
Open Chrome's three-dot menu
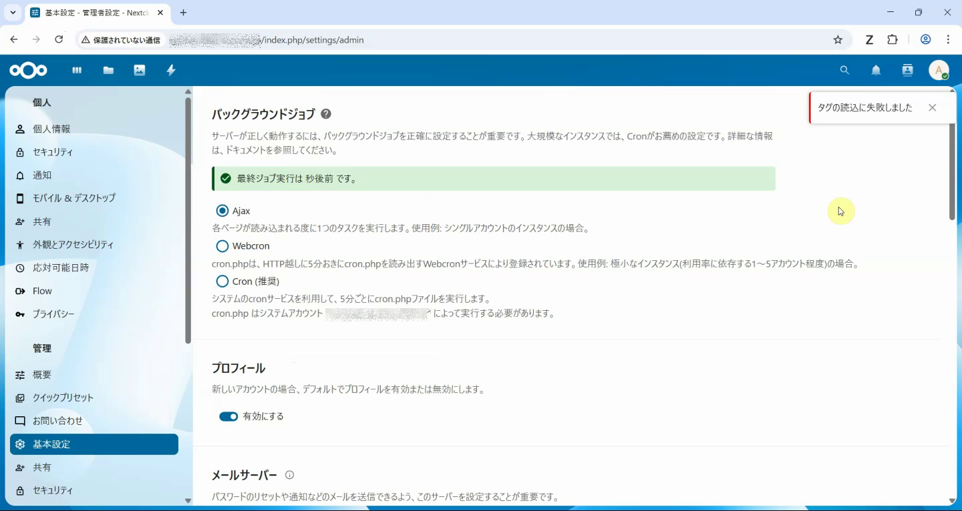pos(948,39)
